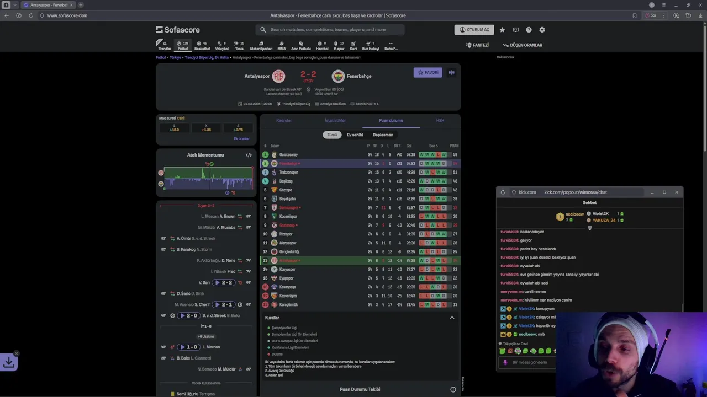Viewport: 707px width, 397px height.
Task: Switch to the Puan durumu tab
Action: point(391,120)
